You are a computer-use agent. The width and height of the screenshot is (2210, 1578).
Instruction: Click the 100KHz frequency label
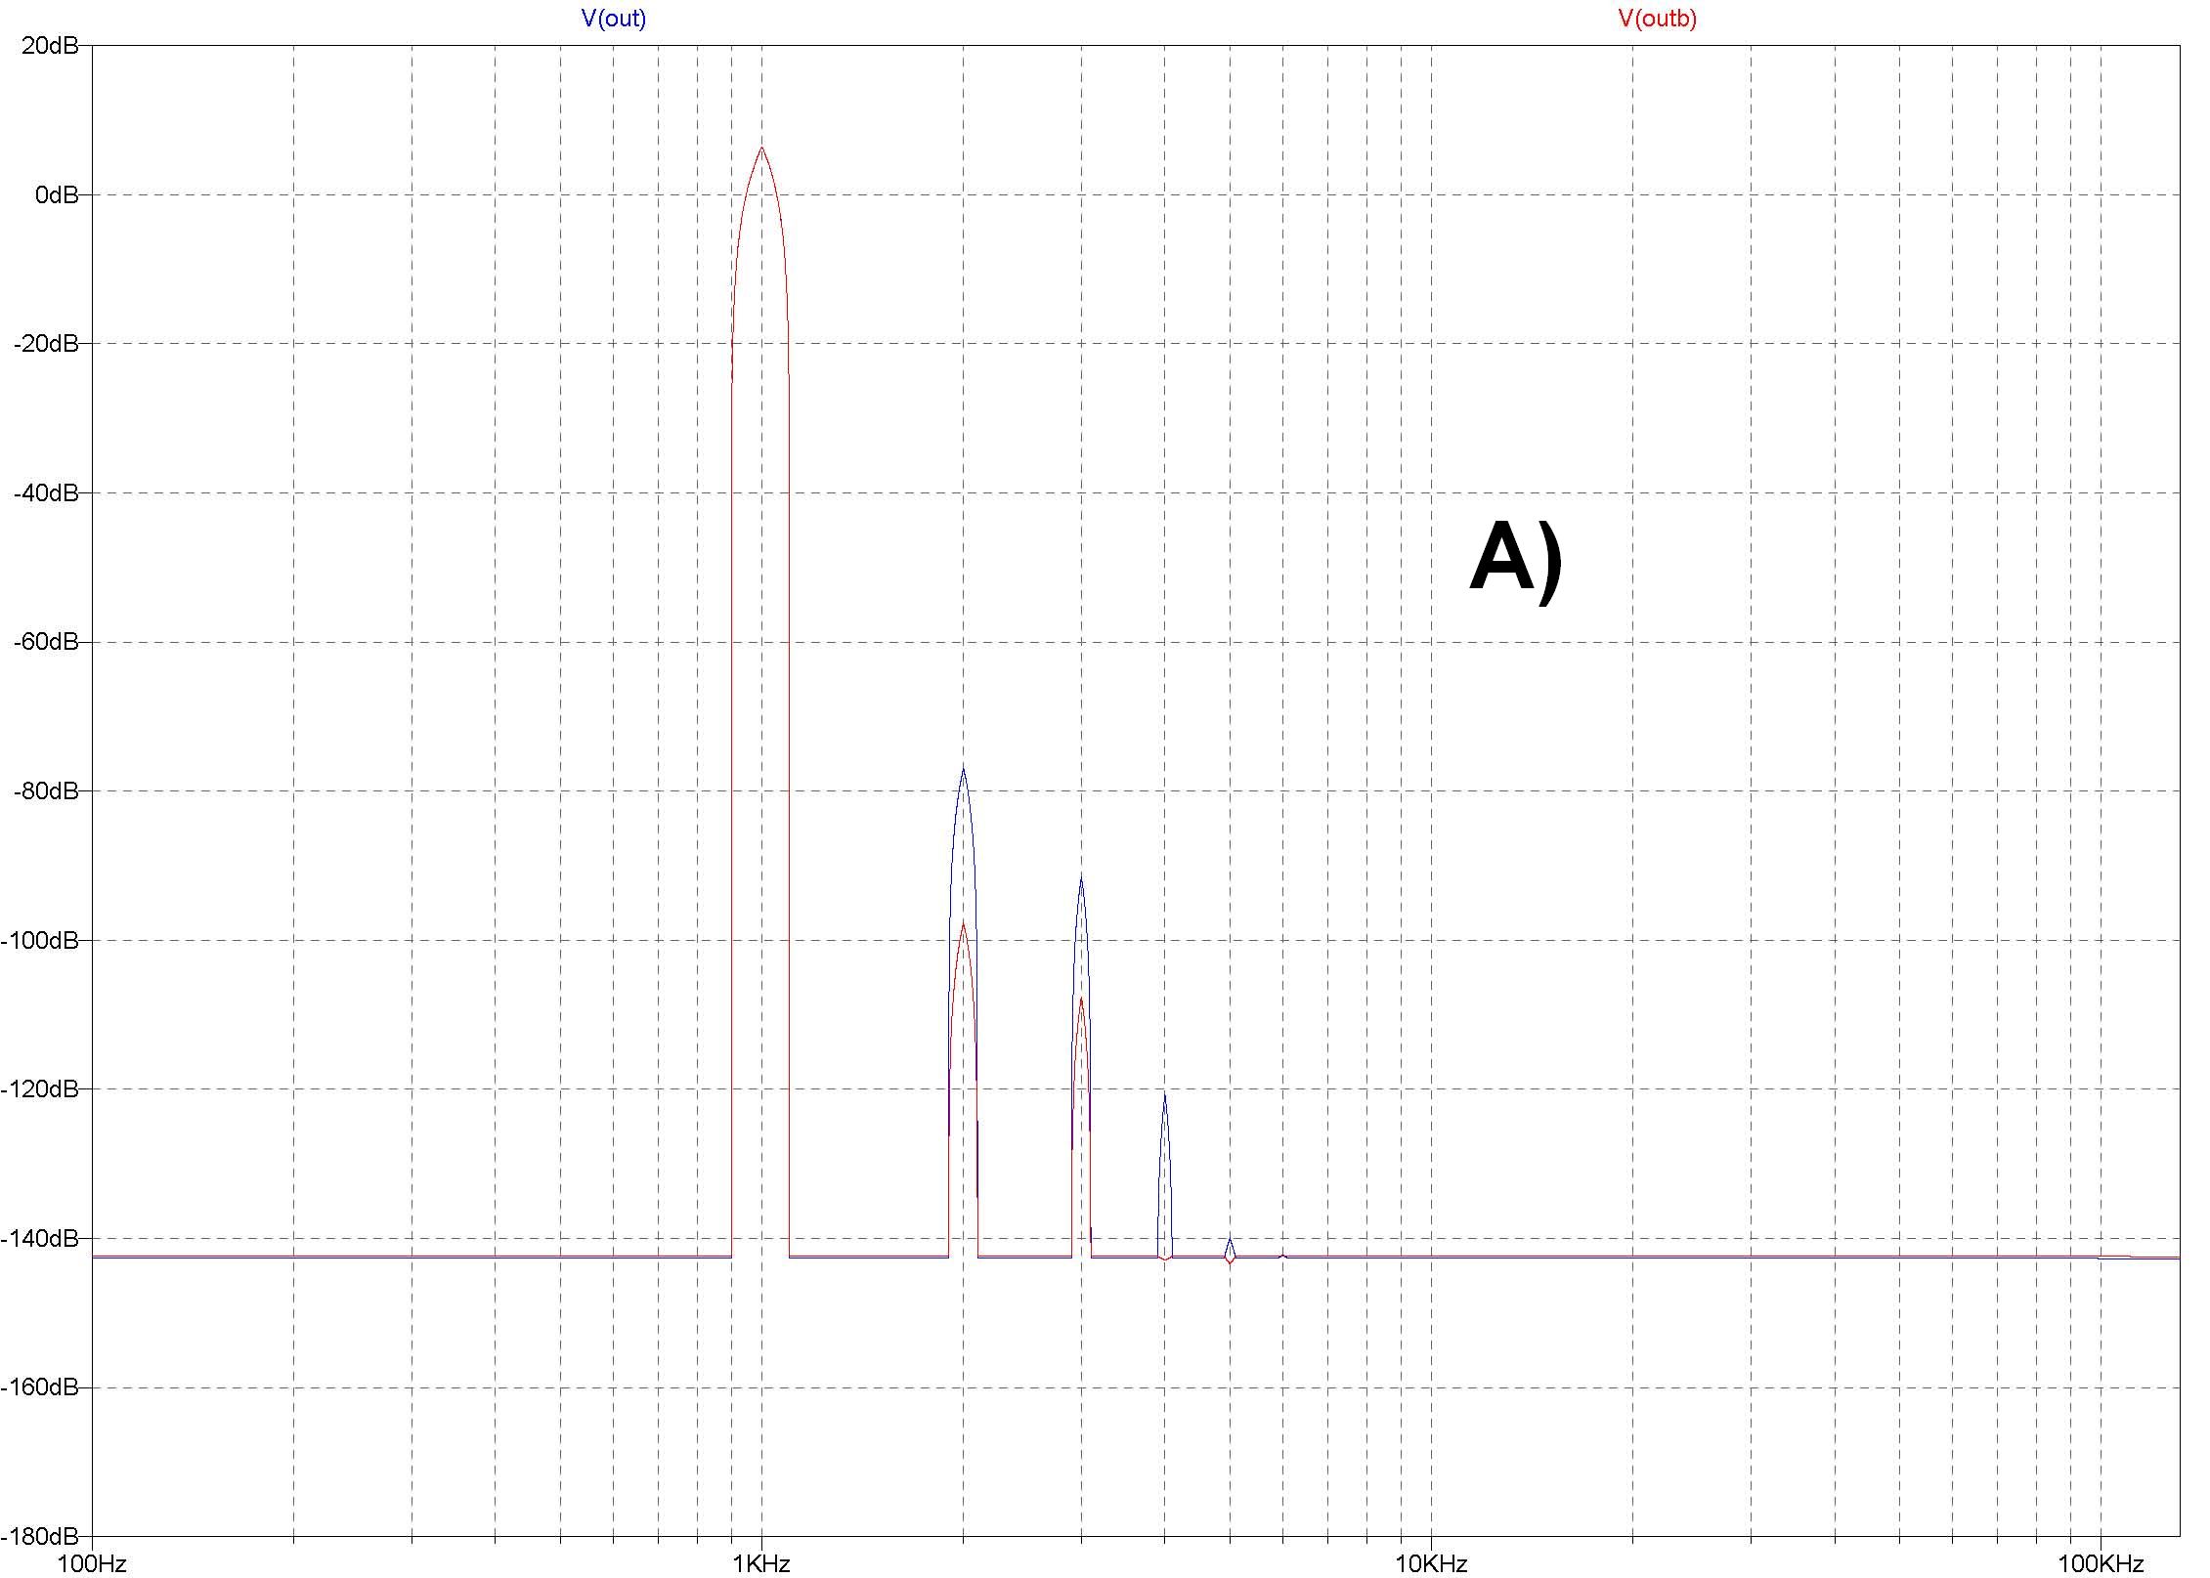click(x=2101, y=1564)
